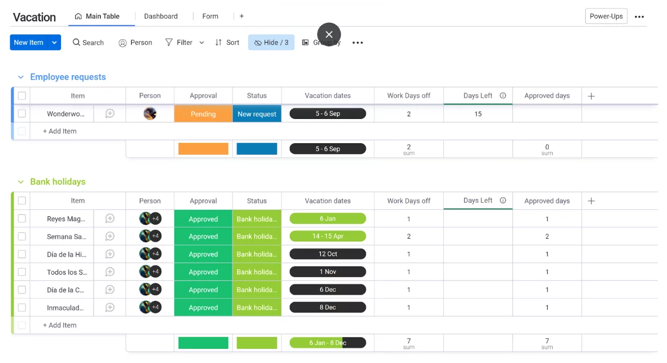Toggle hidden columns with Hide / 3
This screenshot has height=363, width=667.
tap(271, 43)
